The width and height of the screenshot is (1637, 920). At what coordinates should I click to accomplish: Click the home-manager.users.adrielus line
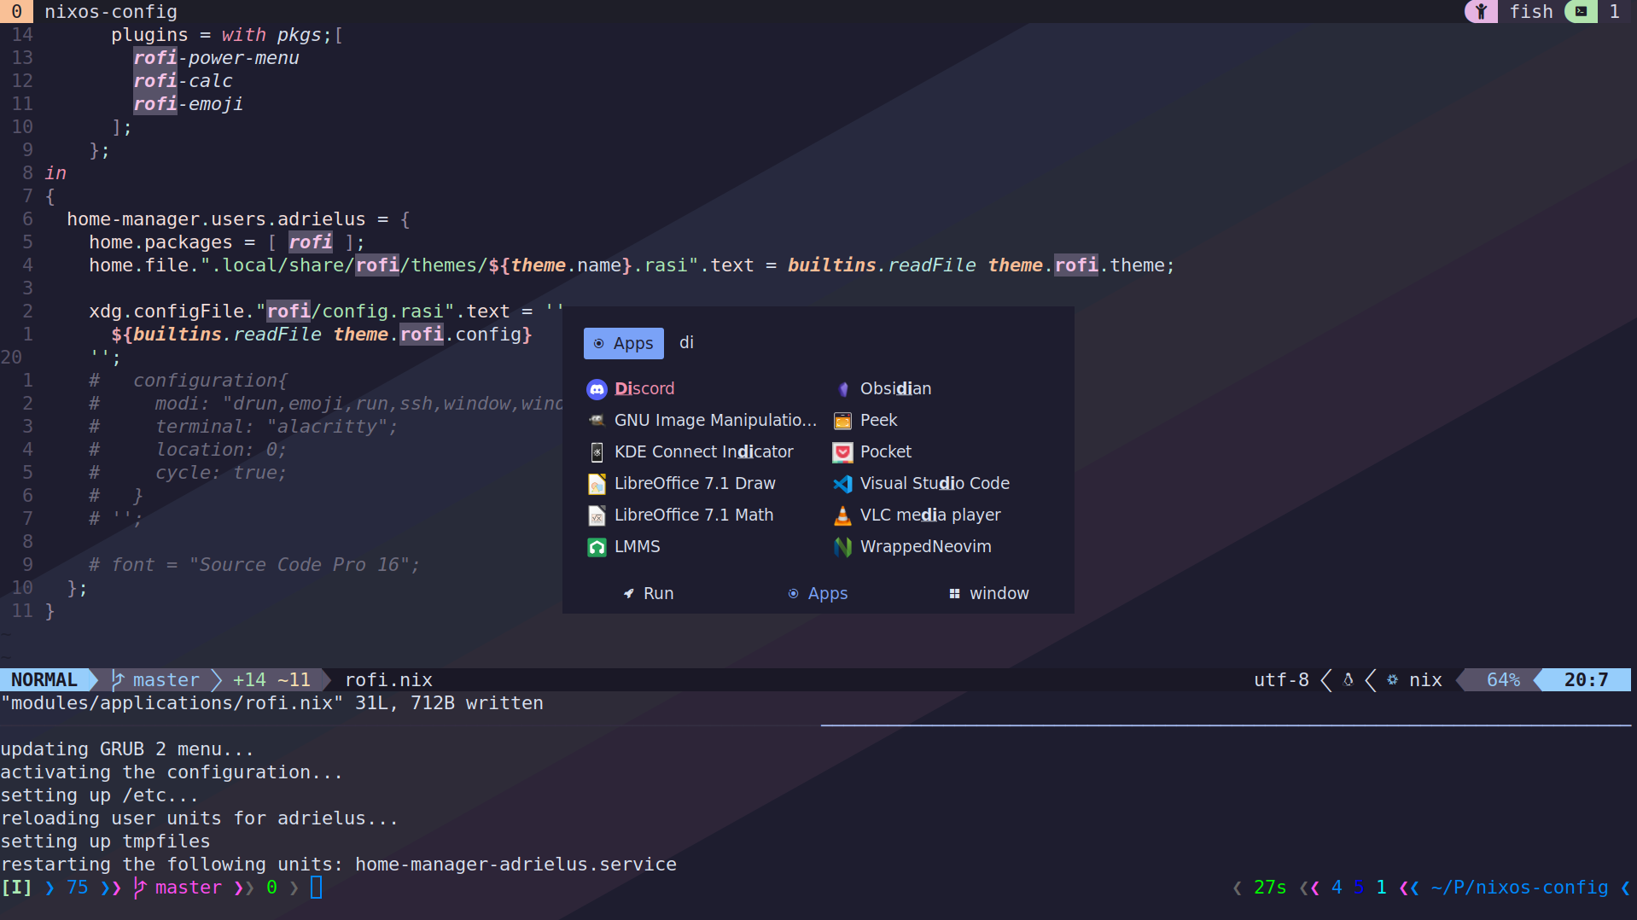(238, 219)
